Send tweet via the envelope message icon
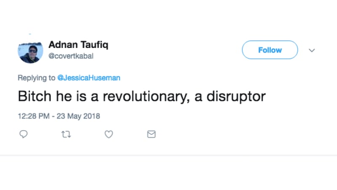The image size is (337, 190). tap(151, 134)
